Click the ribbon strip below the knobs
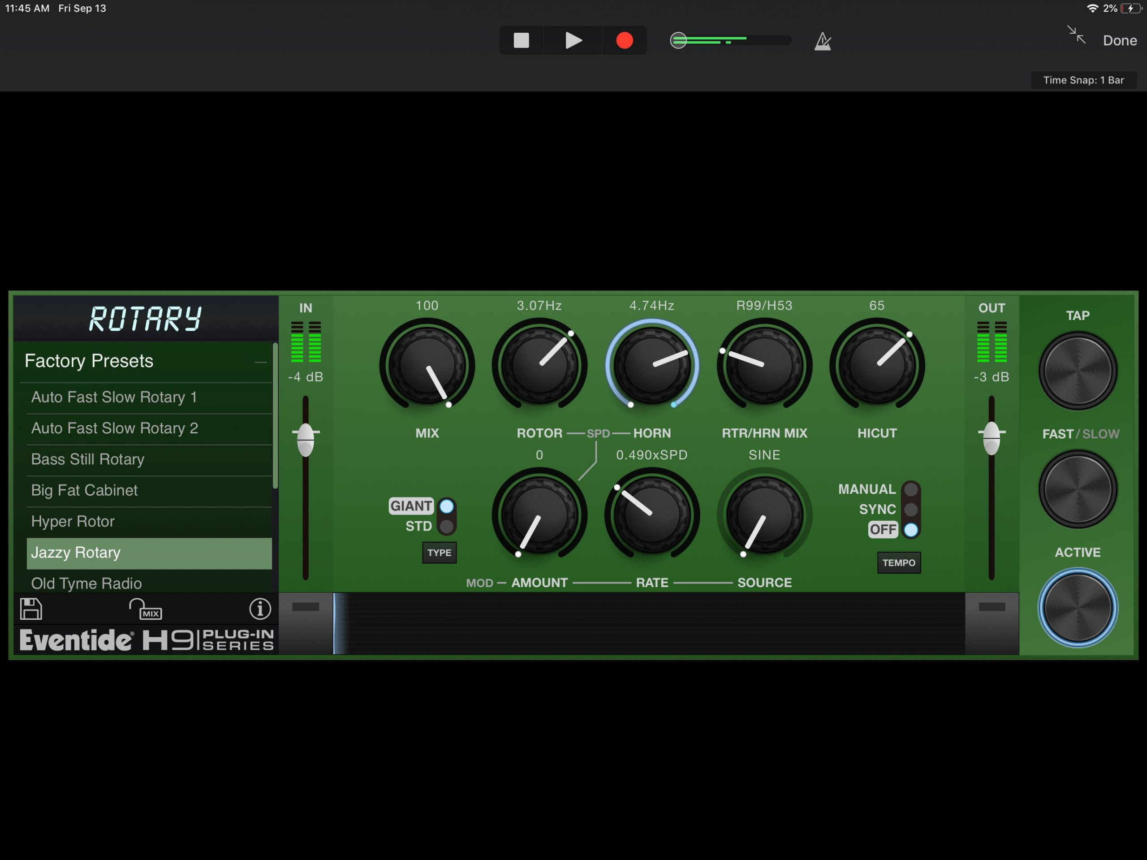Viewport: 1147px width, 860px height. click(x=649, y=623)
